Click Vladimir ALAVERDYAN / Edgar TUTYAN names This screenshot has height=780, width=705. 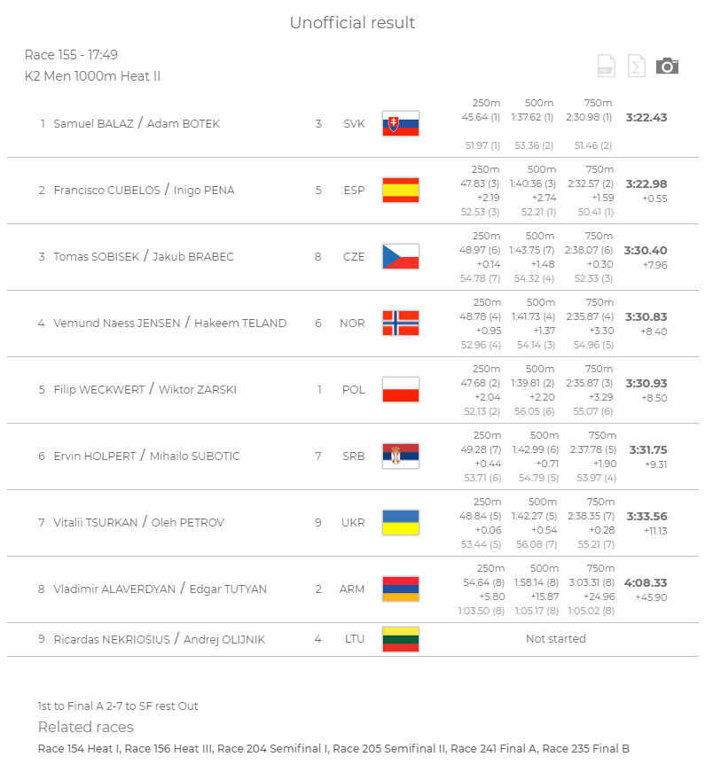tap(161, 589)
